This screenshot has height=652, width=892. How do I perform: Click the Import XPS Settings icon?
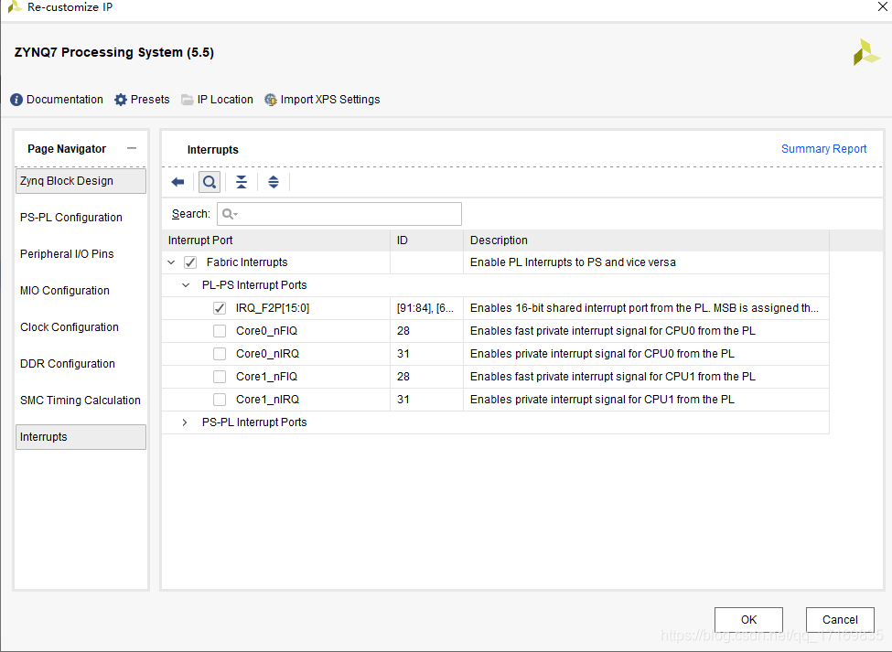270,100
